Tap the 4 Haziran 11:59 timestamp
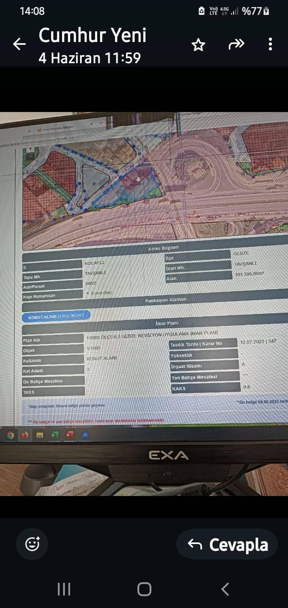The width and height of the screenshot is (288, 608). [90, 58]
